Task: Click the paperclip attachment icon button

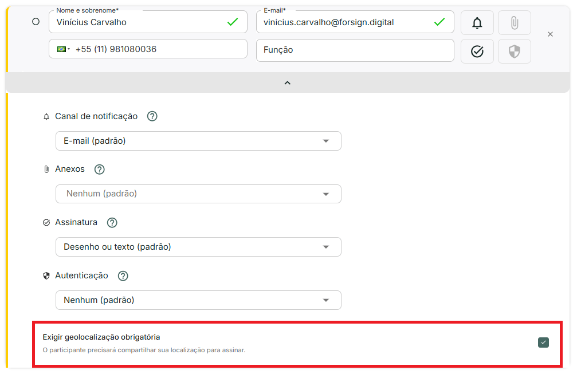Action: [x=514, y=23]
